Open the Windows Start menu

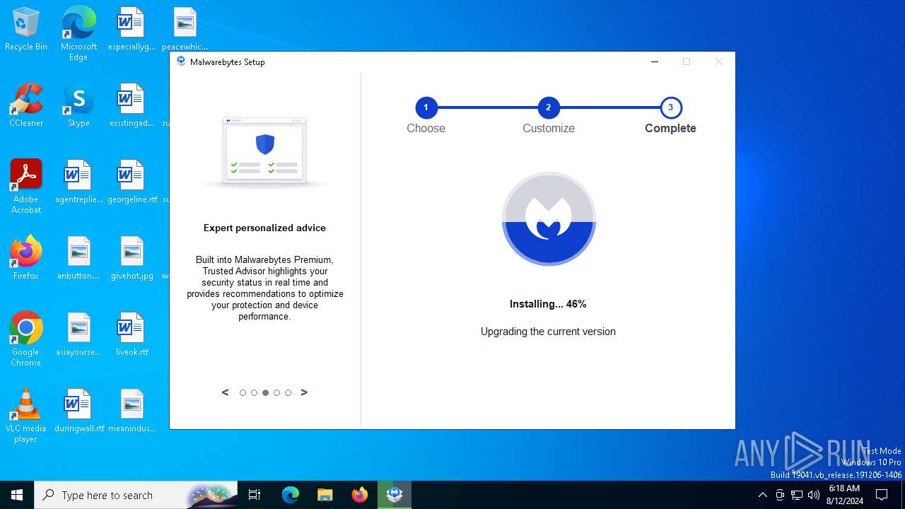(17, 495)
